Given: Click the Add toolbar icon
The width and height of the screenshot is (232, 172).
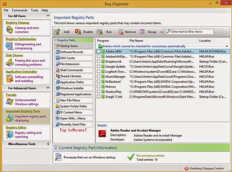Looking at the screenshot, I should point(57,32).
